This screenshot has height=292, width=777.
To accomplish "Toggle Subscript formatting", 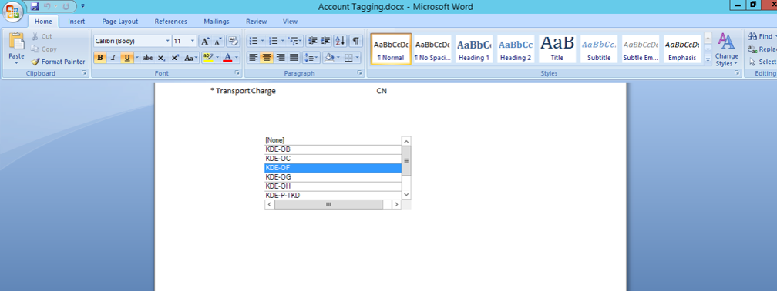I will tap(162, 58).
